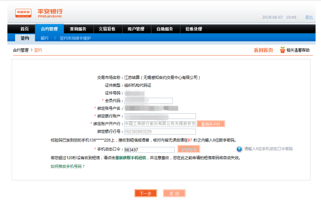
Task: Open 相关温馨帮助 link
Action: pyautogui.click(x=298, y=50)
